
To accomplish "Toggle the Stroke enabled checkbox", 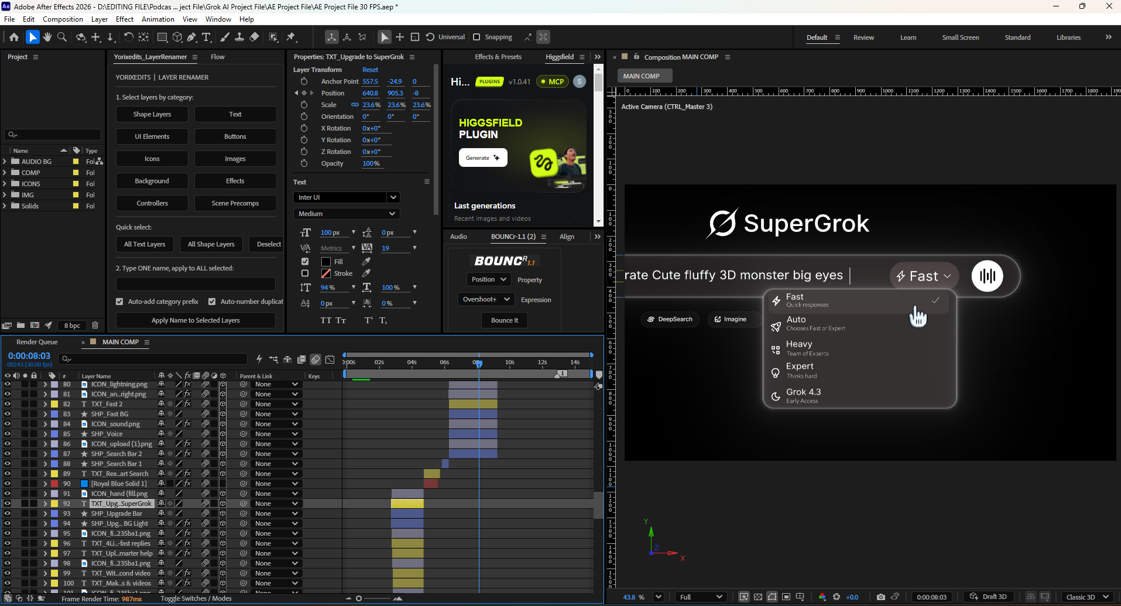I will coord(305,273).
